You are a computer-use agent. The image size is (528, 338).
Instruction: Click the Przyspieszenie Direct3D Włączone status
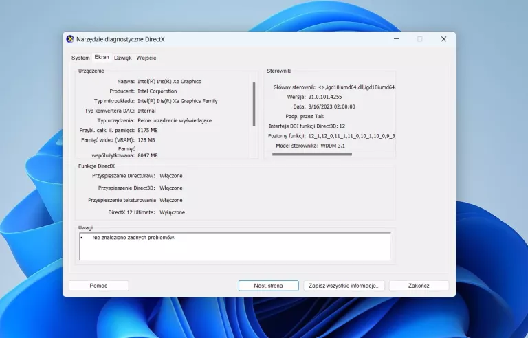(171, 188)
